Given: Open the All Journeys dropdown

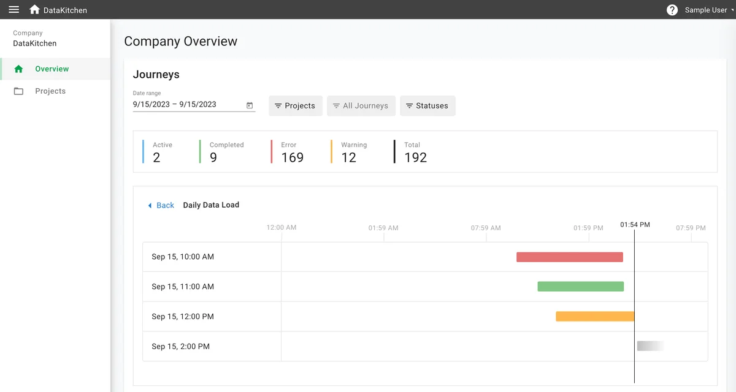Looking at the screenshot, I should pos(361,105).
